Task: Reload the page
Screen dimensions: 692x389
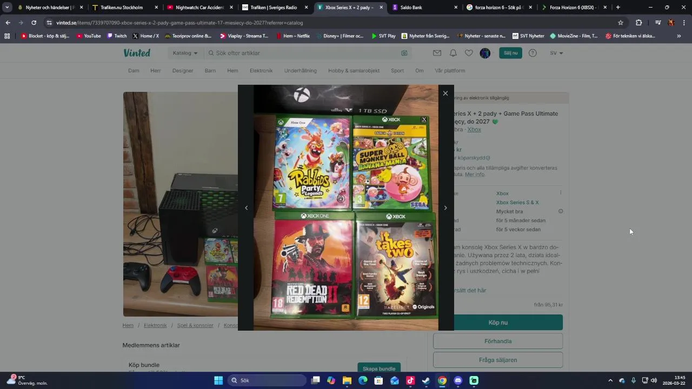Action: pyautogui.click(x=34, y=23)
